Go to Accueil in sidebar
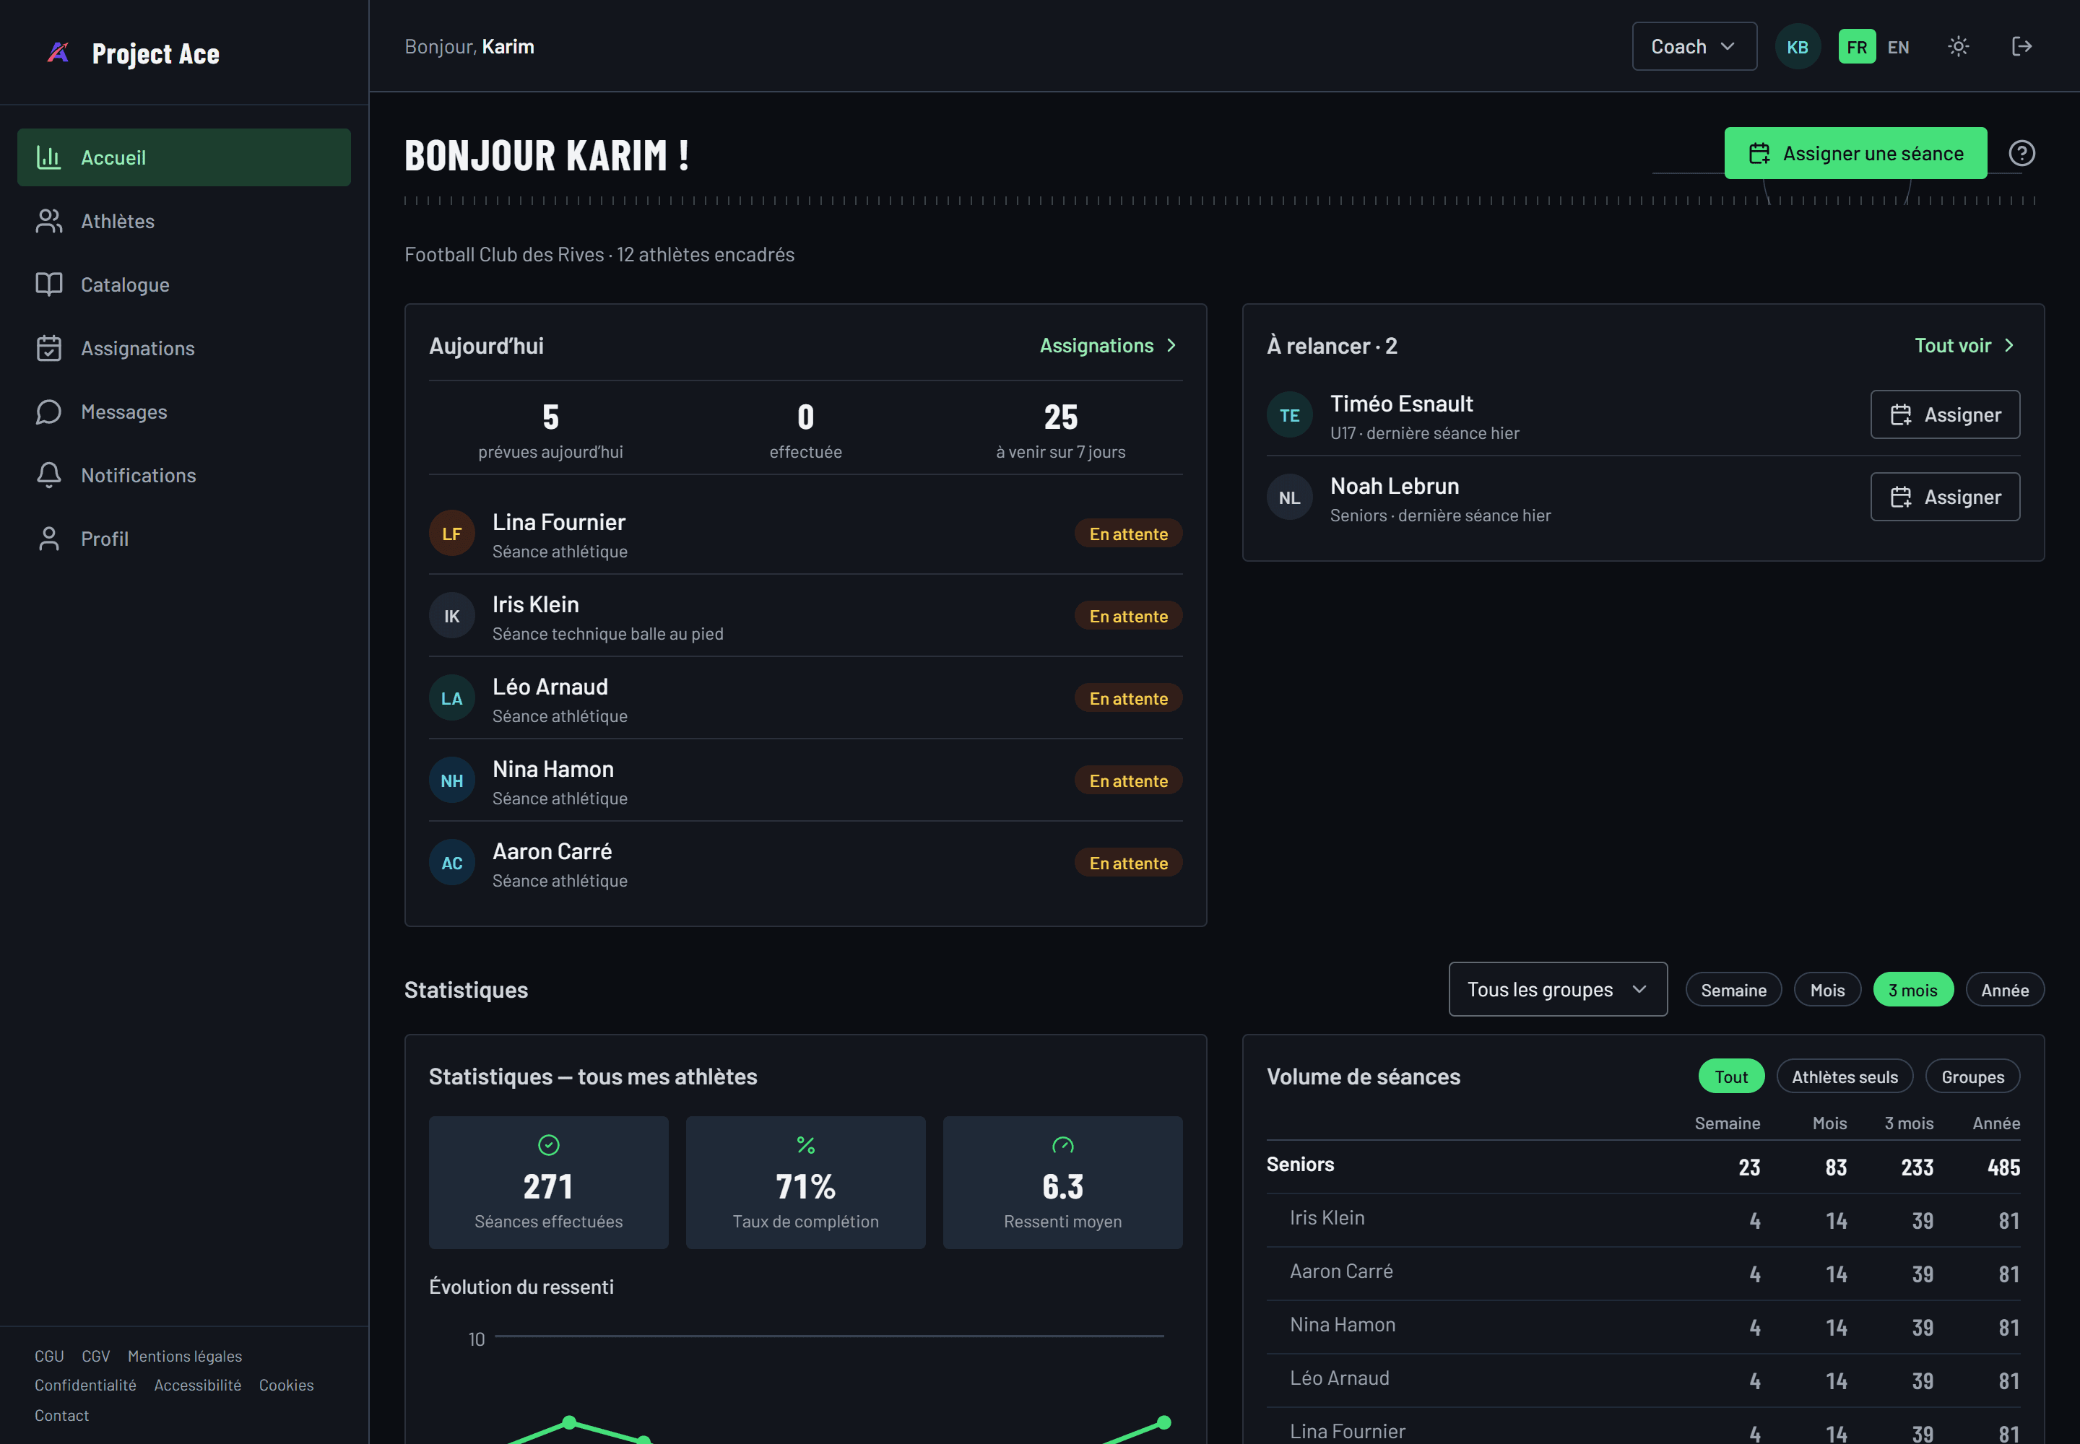This screenshot has width=2080, height=1444. tap(183, 157)
